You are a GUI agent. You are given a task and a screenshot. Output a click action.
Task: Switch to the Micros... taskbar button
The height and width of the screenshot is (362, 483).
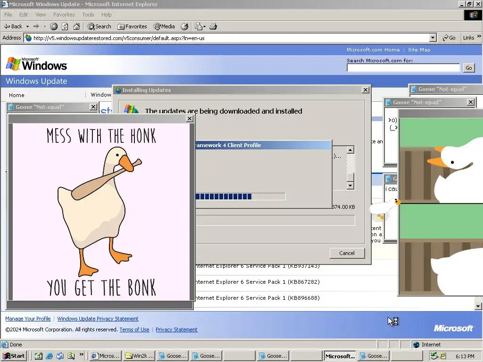tap(106, 356)
